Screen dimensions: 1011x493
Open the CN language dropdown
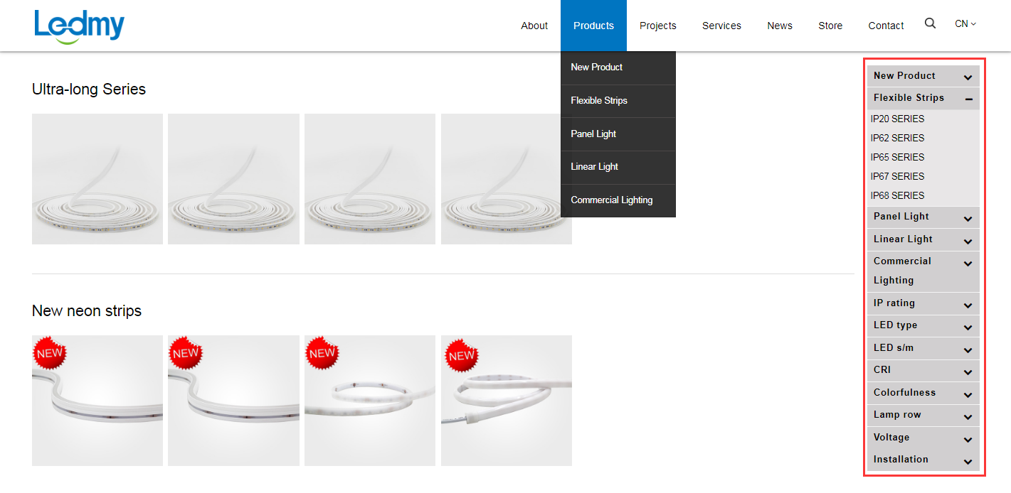coord(965,23)
